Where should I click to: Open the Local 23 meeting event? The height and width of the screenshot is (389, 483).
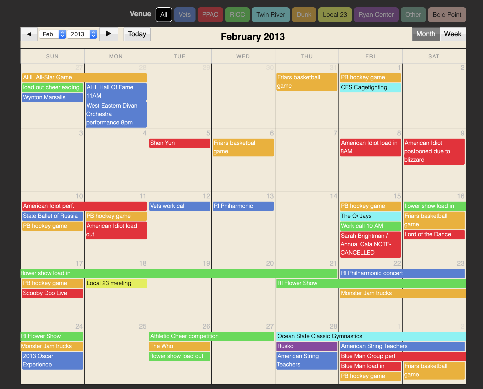tap(116, 283)
